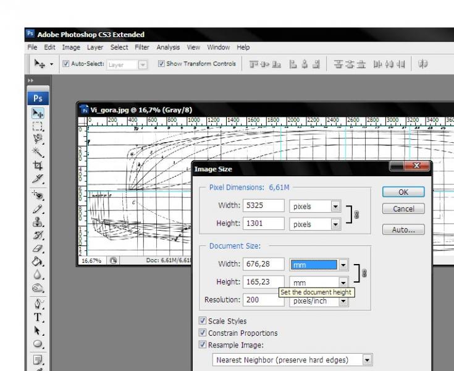Open the Edit menu
Viewport: 454px width, 371px height.
click(49, 47)
